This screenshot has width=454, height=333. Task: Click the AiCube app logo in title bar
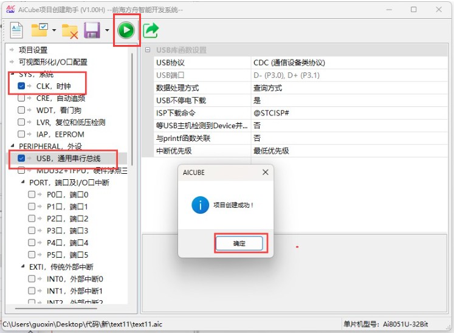click(11, 9)
